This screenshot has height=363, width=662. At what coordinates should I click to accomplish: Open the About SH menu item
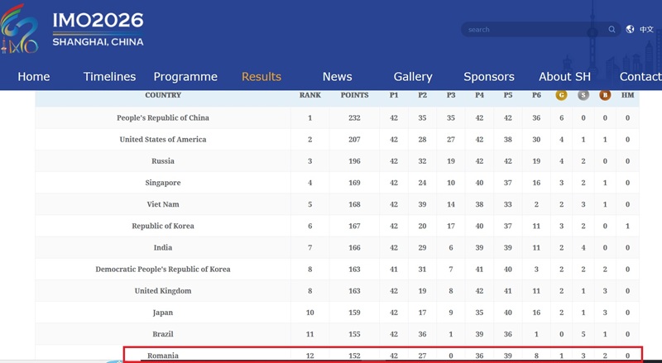564,76
